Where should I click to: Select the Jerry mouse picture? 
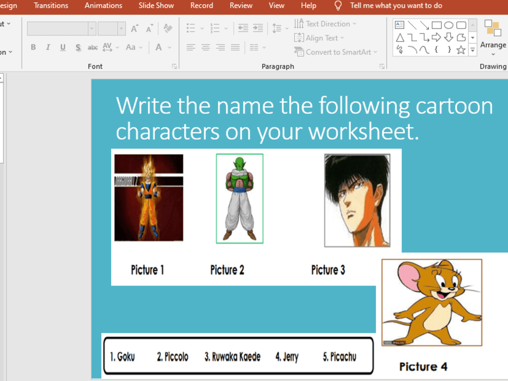click(x=432, y=303)
